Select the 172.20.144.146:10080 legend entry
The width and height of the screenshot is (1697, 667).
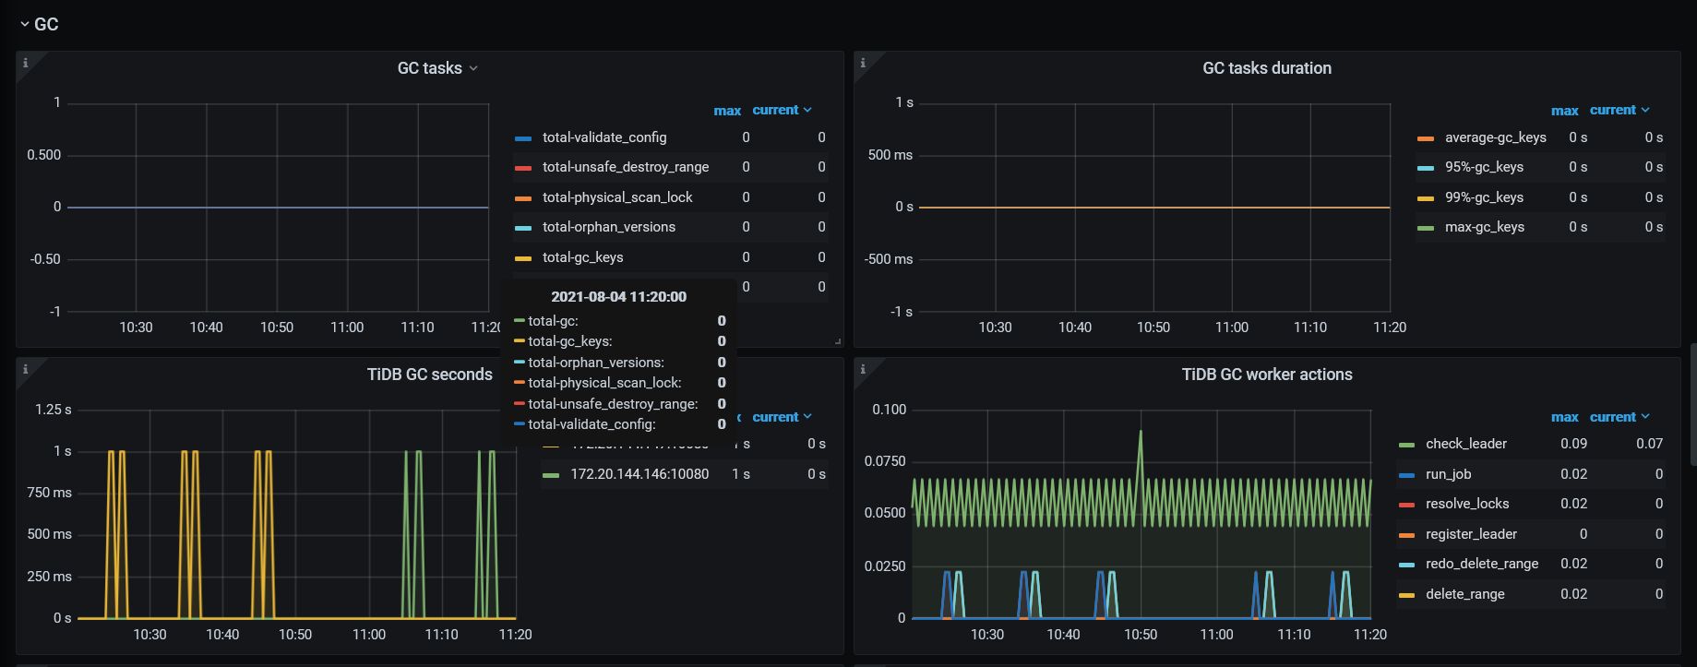coord(639,474)
